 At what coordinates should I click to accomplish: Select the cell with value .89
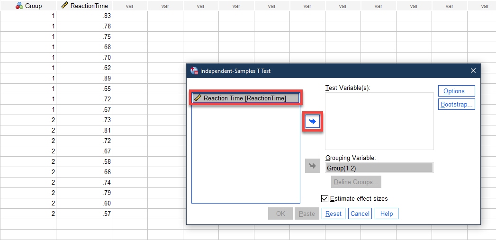(x=84, y=79)
